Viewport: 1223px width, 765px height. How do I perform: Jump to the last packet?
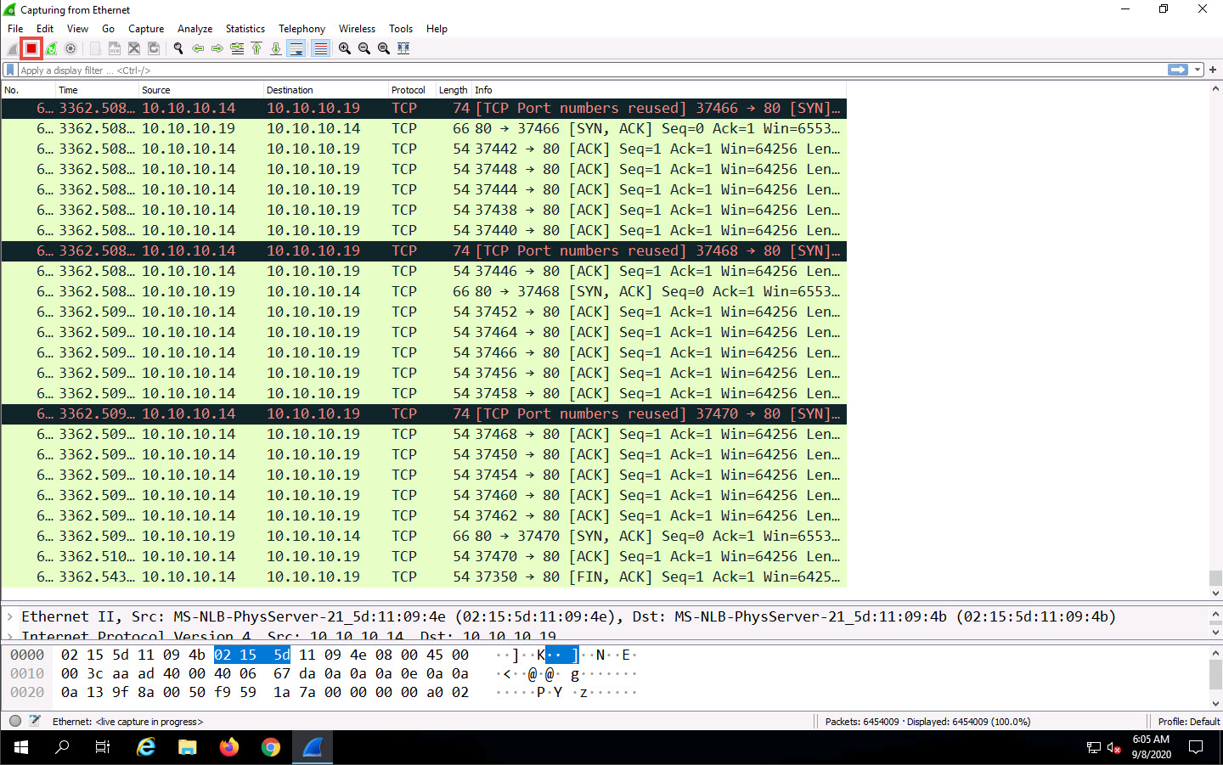pyautogui.click(x=276, y=48)
